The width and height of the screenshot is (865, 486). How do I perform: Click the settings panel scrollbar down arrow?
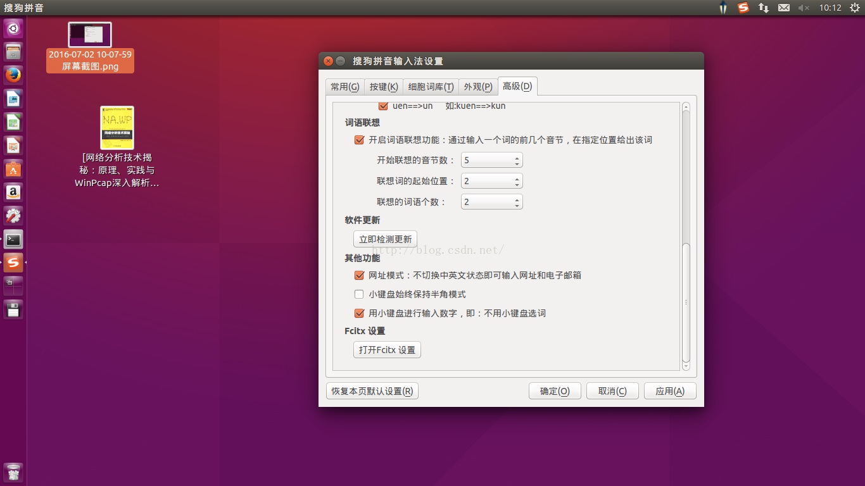point(686,366)
